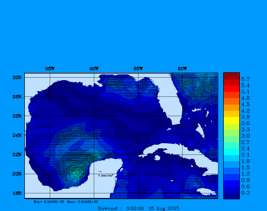Image resolution: width=267 pixels, height=211 pixels.
Task: Select the 85W longitude axis label
Action: 138,69
